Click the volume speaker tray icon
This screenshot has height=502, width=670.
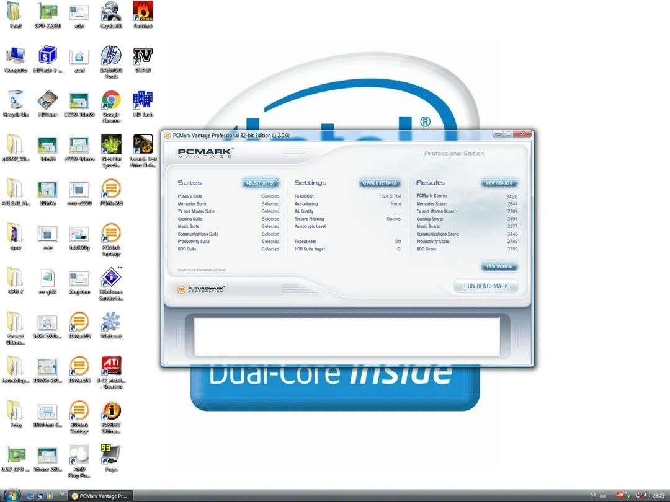pyautogui.click(x=646, y=495)
